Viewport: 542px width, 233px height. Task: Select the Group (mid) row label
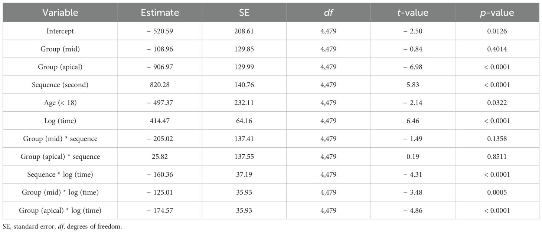coord(60,49)
